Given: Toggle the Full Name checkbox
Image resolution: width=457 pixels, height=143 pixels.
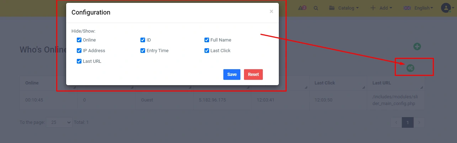Looking at the screenshot, I should [x=207, y=40].
